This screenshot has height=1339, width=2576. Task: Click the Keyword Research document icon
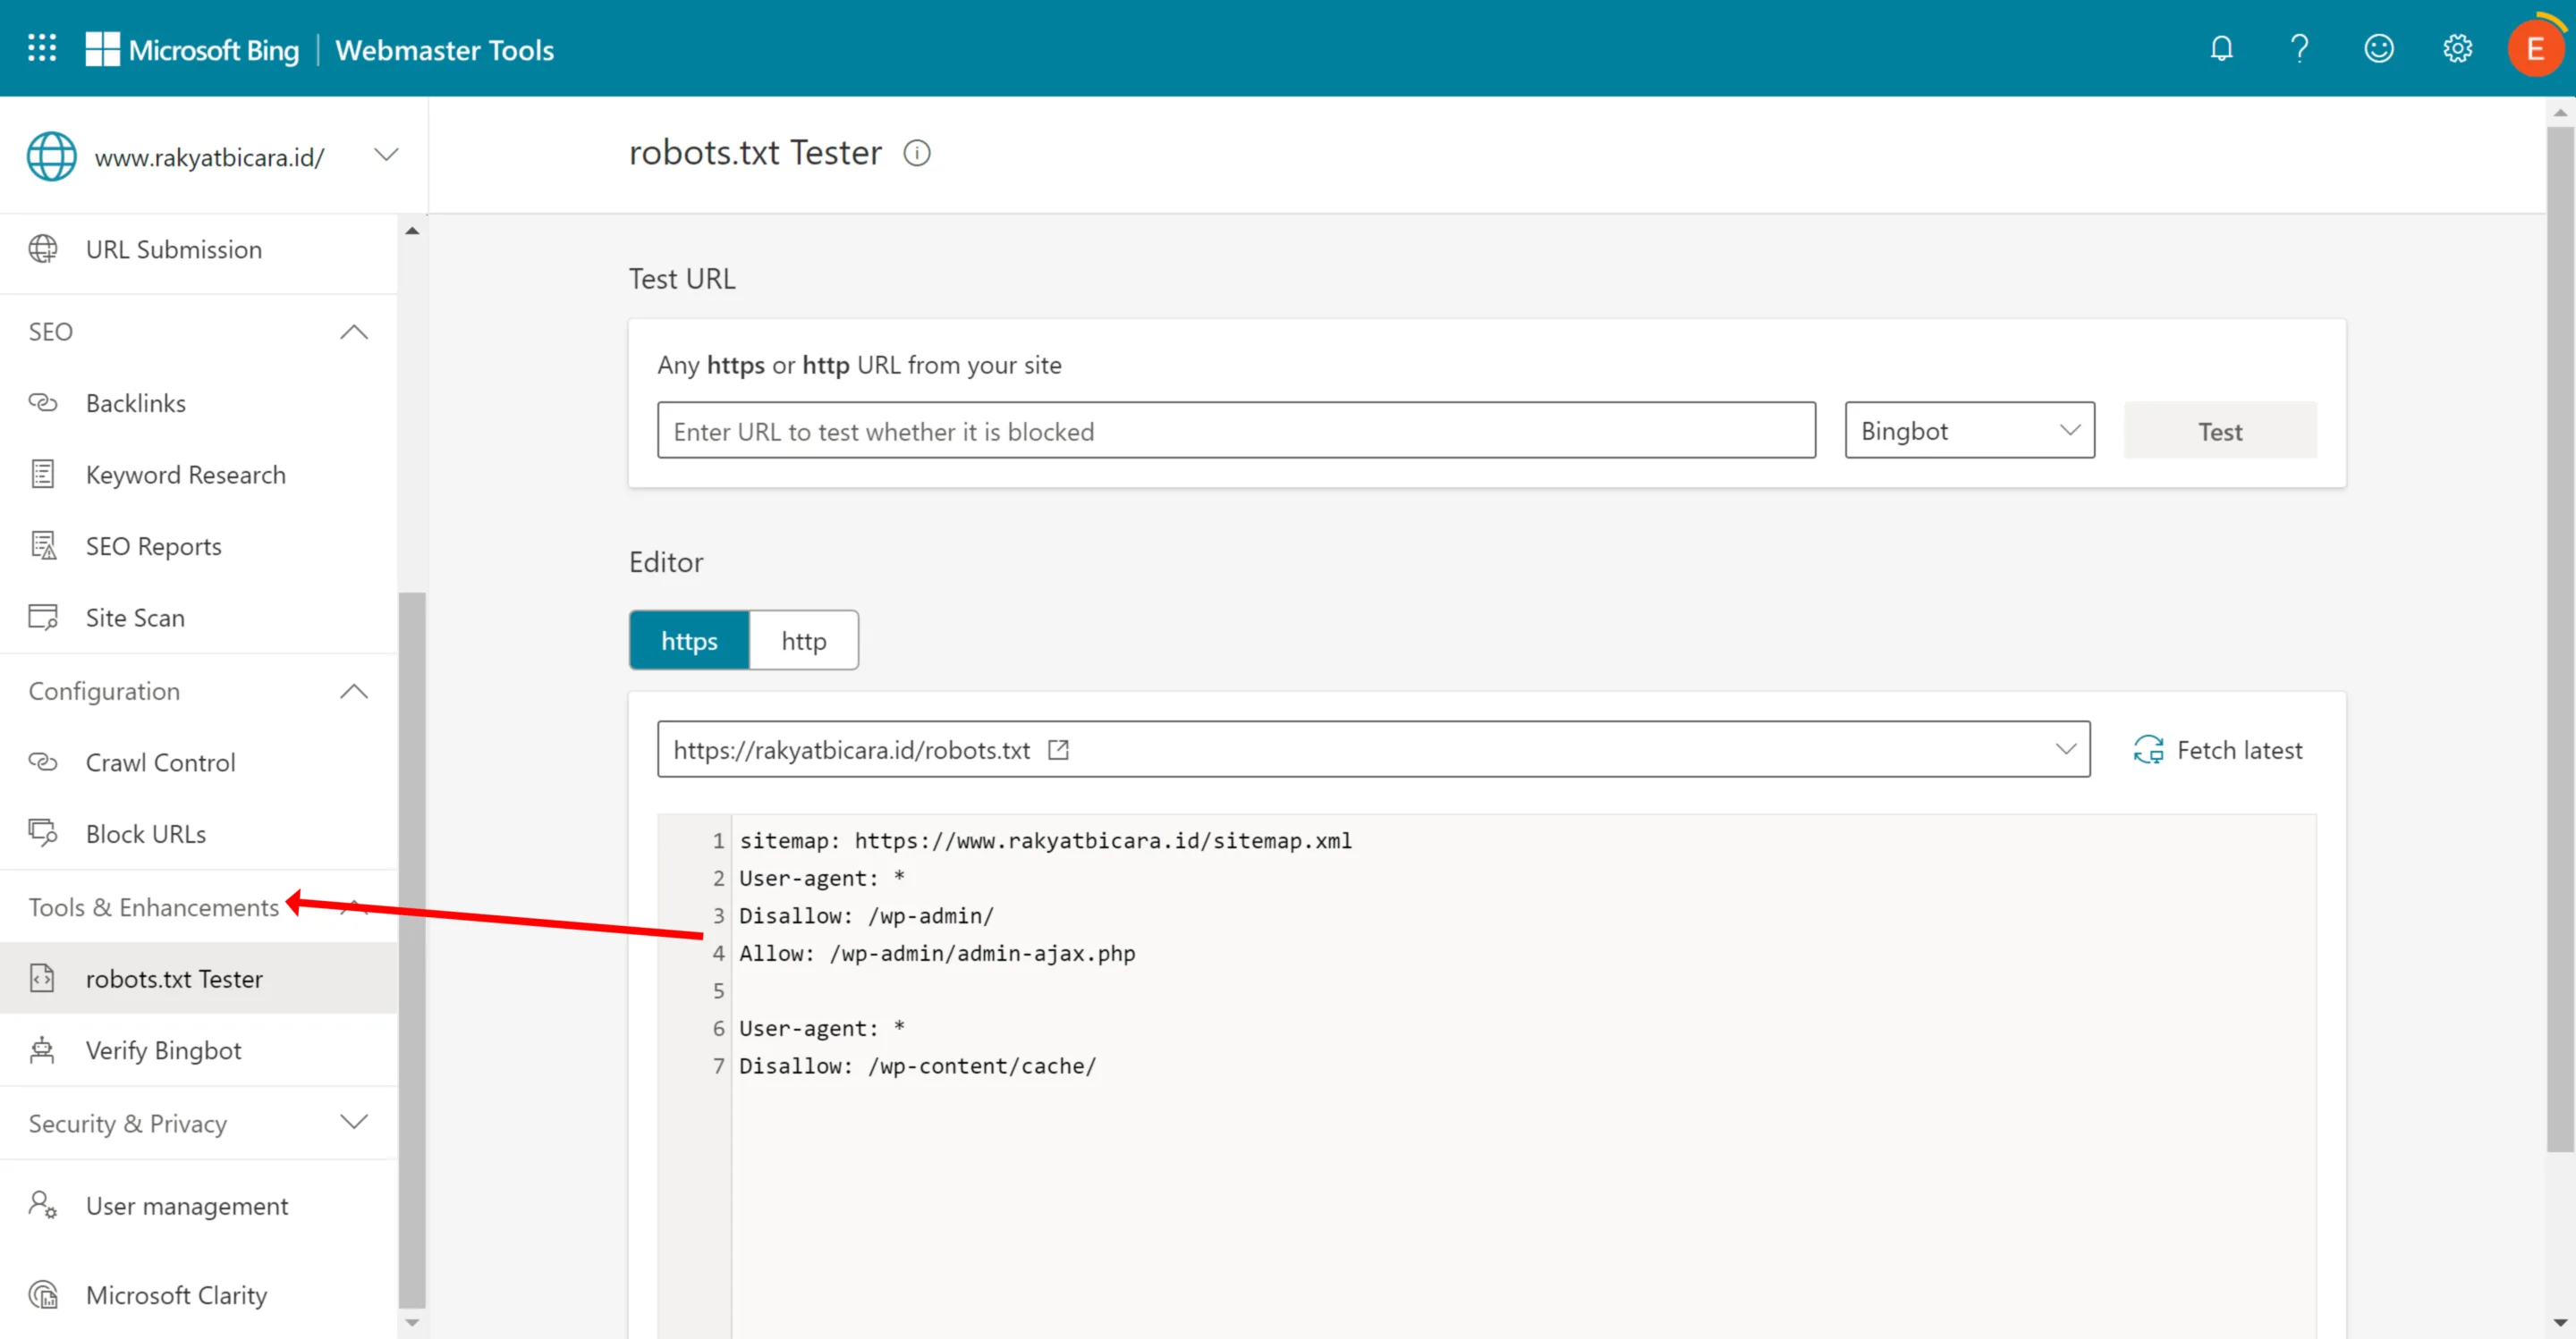[x=43, y=474]
